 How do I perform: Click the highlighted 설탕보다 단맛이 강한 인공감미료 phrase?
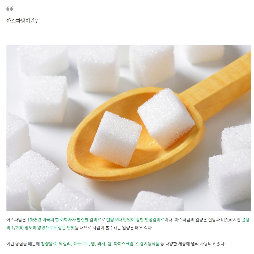point(135,220)
